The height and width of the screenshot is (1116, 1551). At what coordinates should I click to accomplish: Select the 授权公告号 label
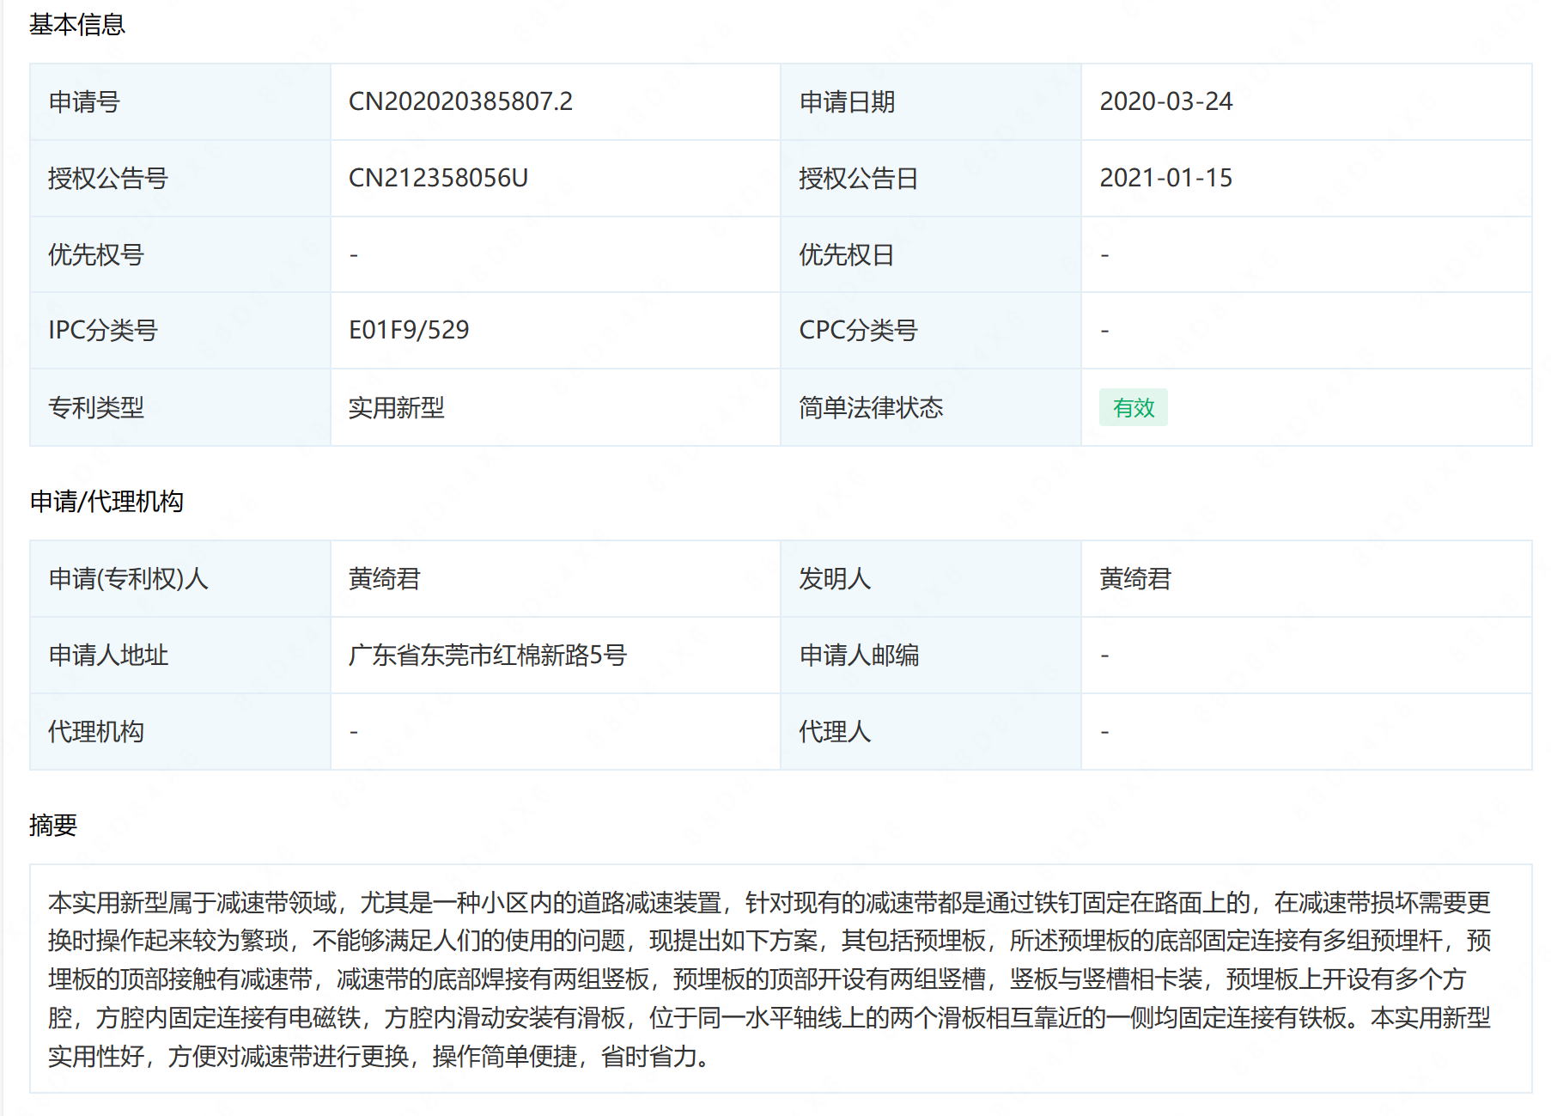click(108, 178)
